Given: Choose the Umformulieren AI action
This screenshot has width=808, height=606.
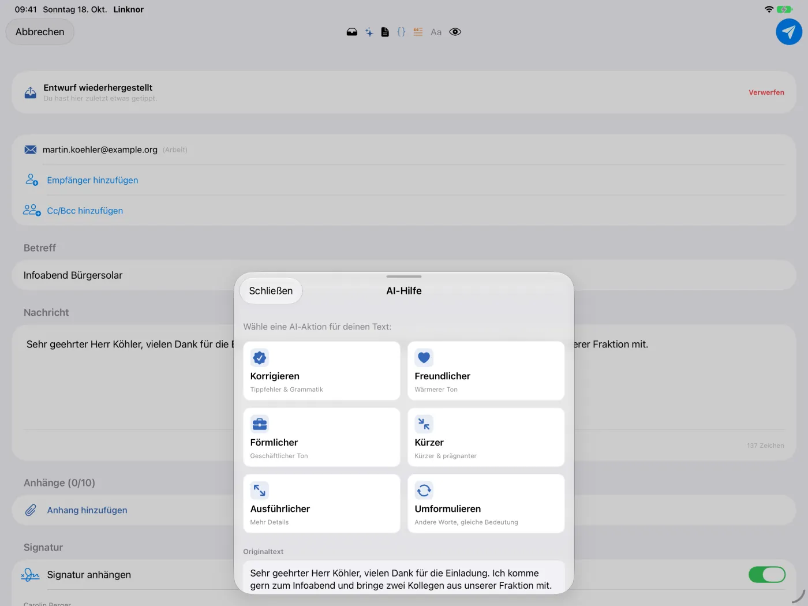Looking at the screenshot, I should pyautogui.click(x=486, y=503).
